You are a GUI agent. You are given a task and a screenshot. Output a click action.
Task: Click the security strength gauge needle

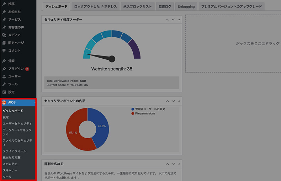(100, 57)
